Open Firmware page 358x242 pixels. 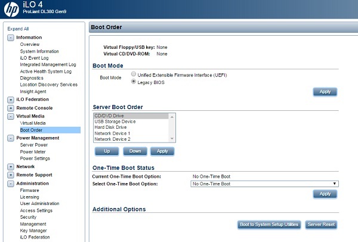tap(29, 190)
